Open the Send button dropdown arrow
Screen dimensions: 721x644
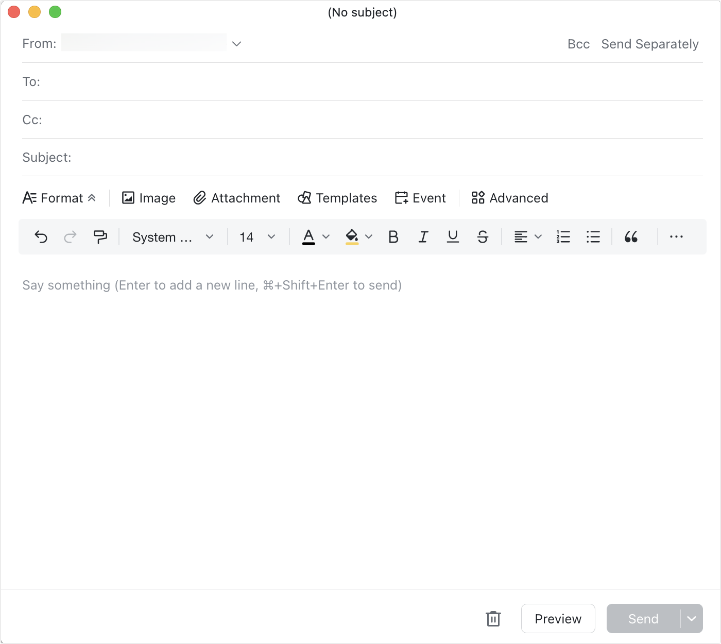coord(692,618)
